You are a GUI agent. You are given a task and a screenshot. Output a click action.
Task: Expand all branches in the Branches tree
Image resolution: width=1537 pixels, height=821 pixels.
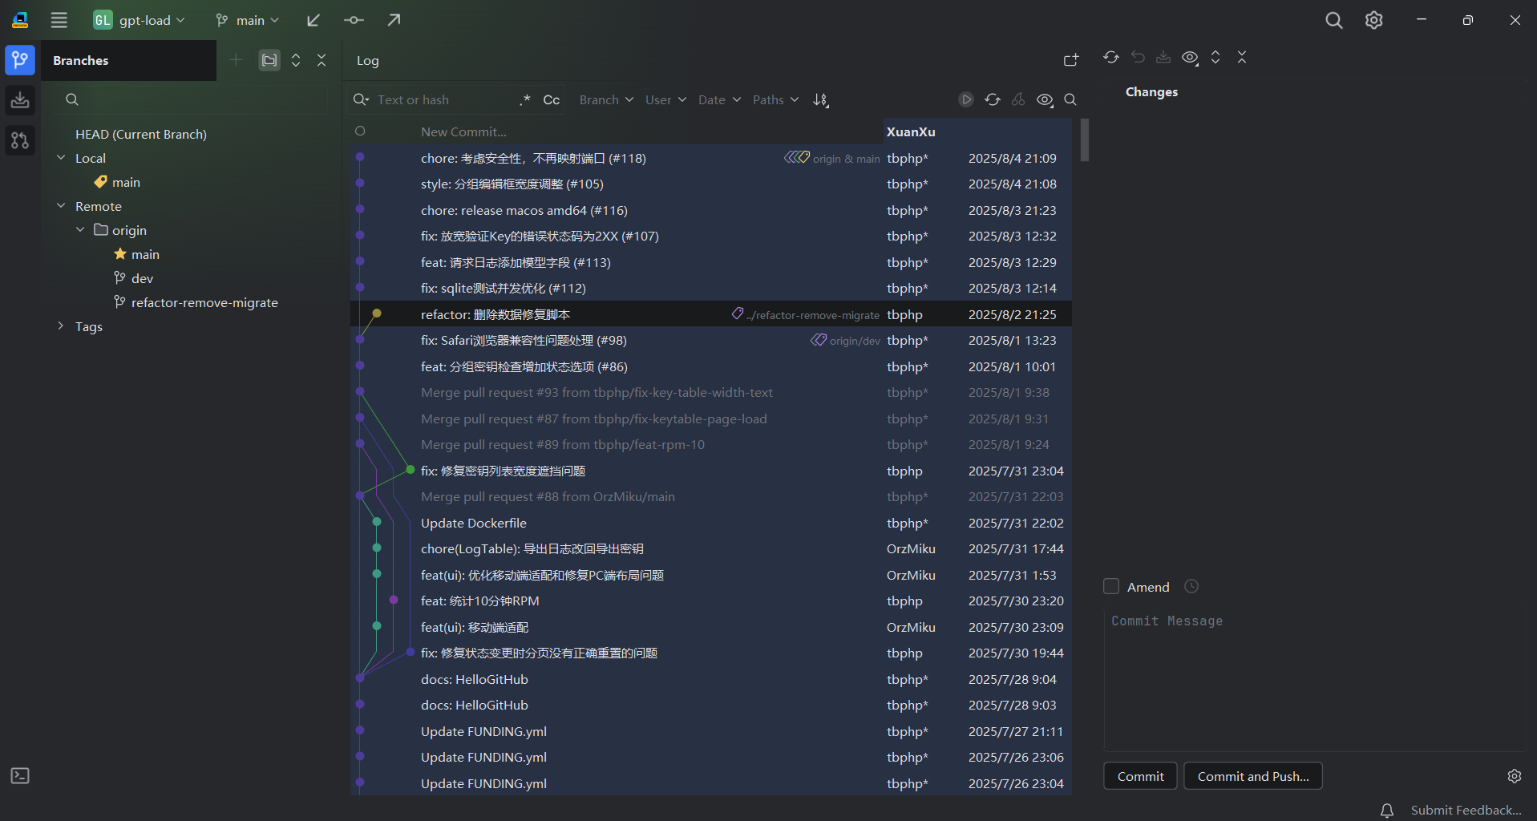[x=296, y=60]
